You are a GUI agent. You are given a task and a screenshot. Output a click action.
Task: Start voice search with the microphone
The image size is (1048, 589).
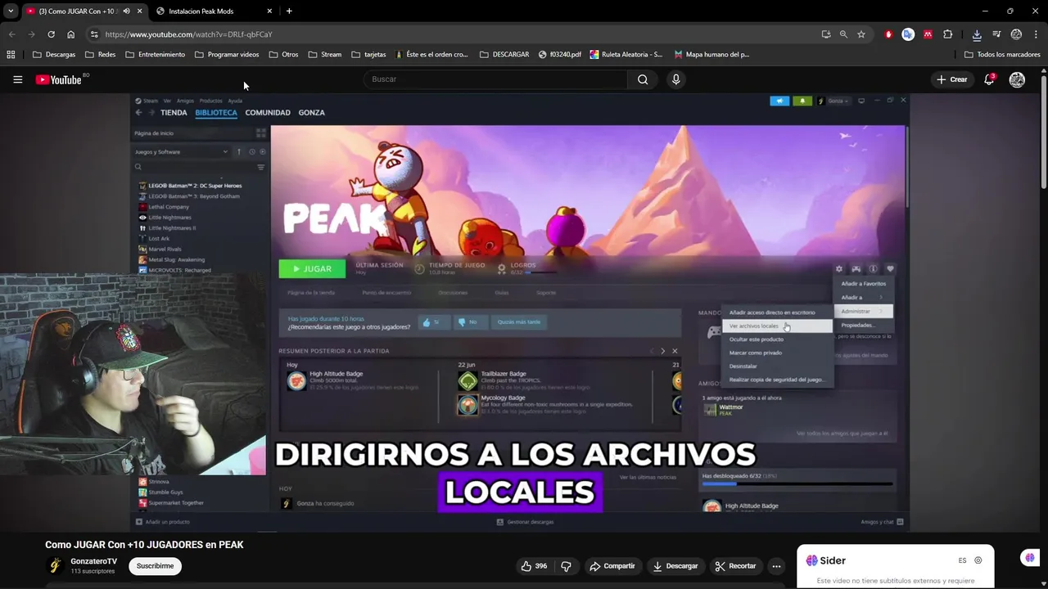coord(675,79)
